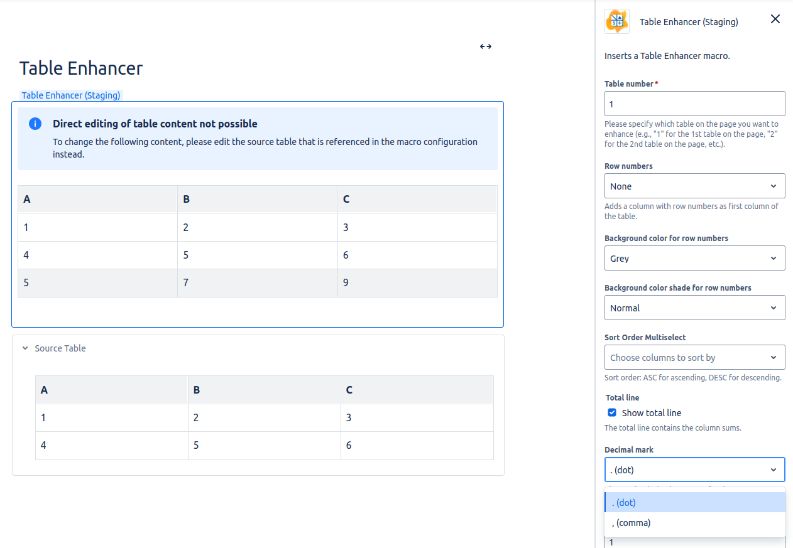This screenshot has height=548, width=793.
Task: Uncheck the Show total line checkbox
Action: tap(612, 412)
